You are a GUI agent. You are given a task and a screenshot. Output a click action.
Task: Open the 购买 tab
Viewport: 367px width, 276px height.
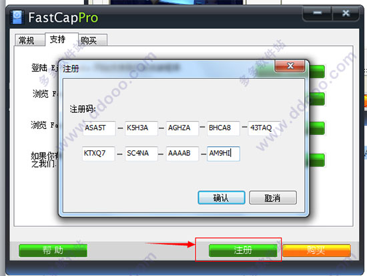tap(93, 40)
